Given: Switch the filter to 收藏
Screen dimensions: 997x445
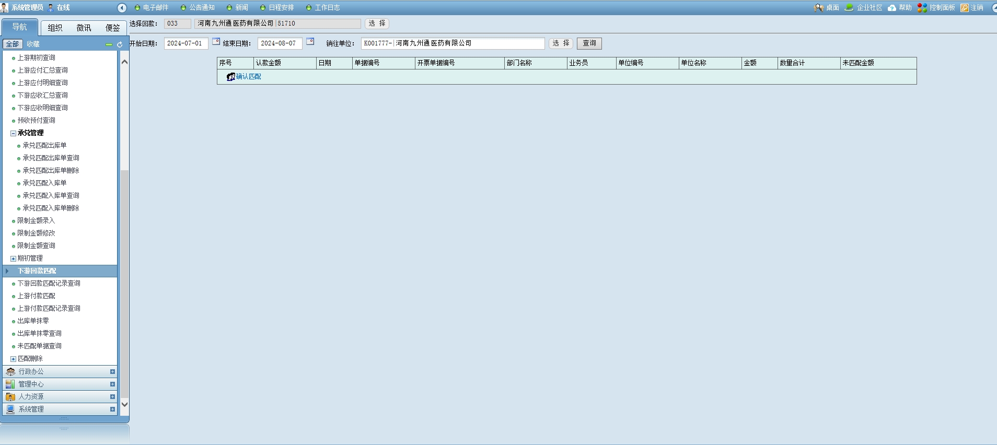Looking at the screenshot, I should click(33, 44).
